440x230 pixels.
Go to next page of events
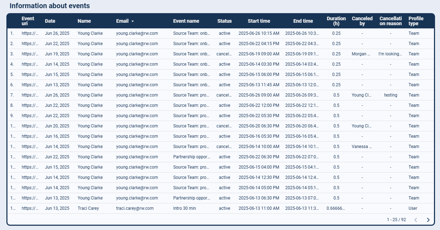428,220
